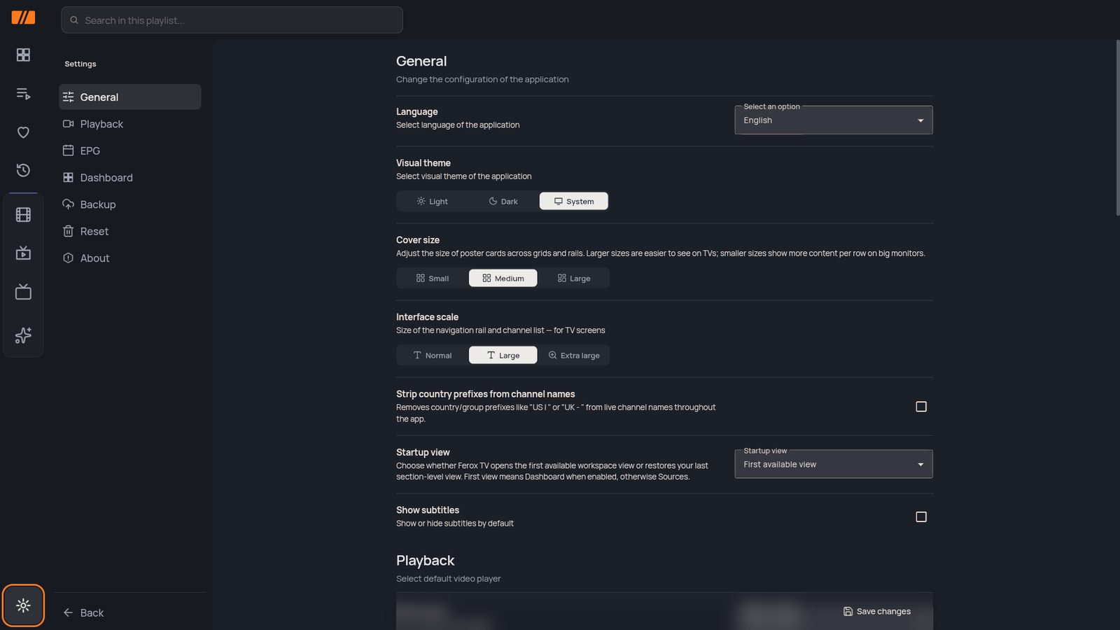Select Medium cover size
This screenshot has width=1120, height=630.
[503, 279]
